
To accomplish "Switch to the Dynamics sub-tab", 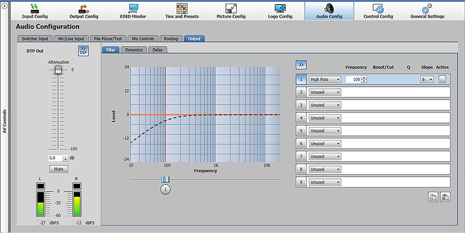I will [x=134, y=50].
